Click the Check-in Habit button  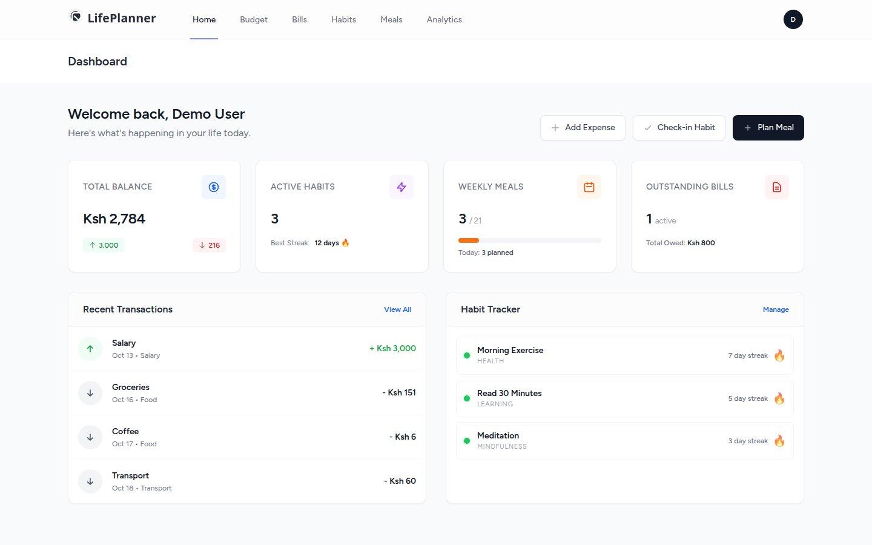point(679,128)
